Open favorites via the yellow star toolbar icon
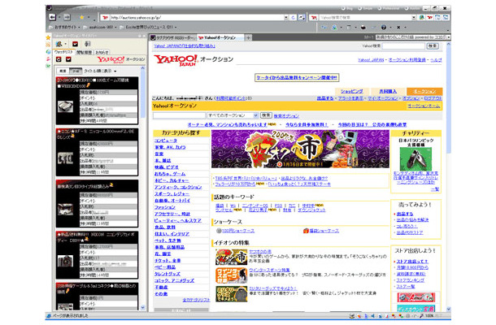496x325 pixels. [x=81, y=17]
